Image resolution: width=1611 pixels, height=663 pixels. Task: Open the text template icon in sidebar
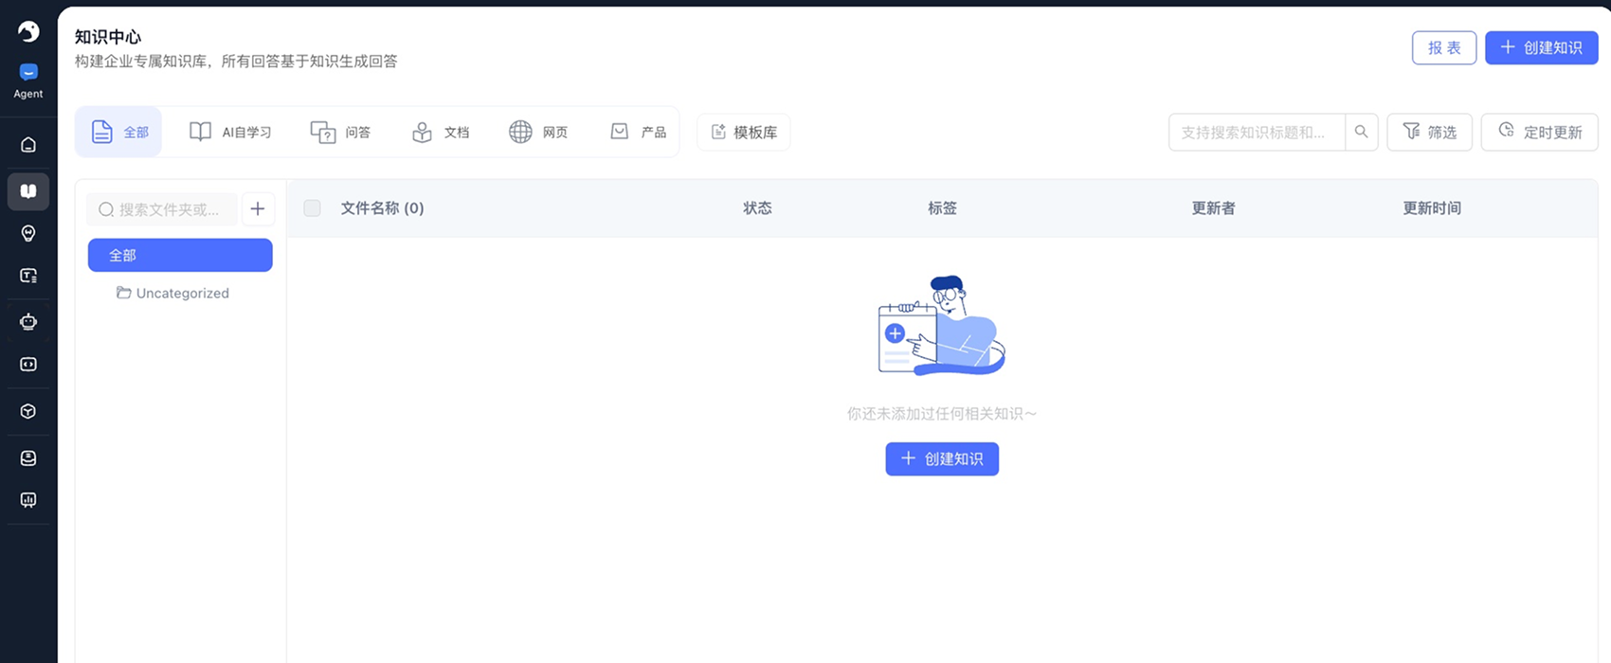(x=28, y=276)
